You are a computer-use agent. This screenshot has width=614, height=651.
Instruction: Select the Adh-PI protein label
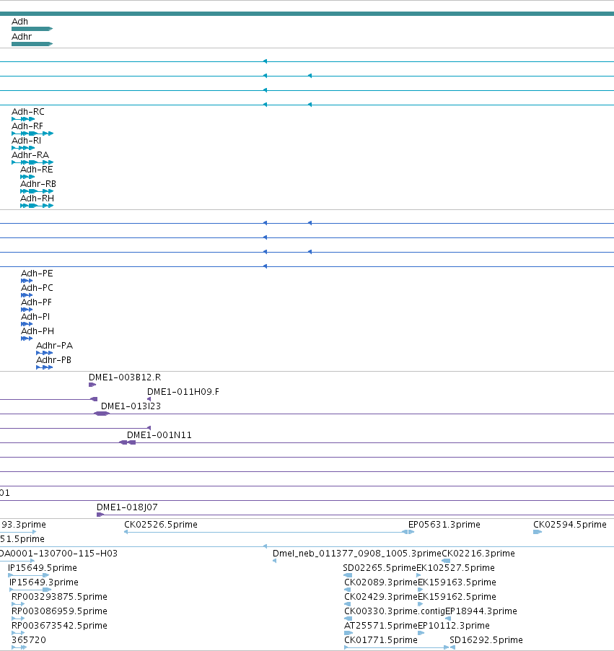[35, 317]
